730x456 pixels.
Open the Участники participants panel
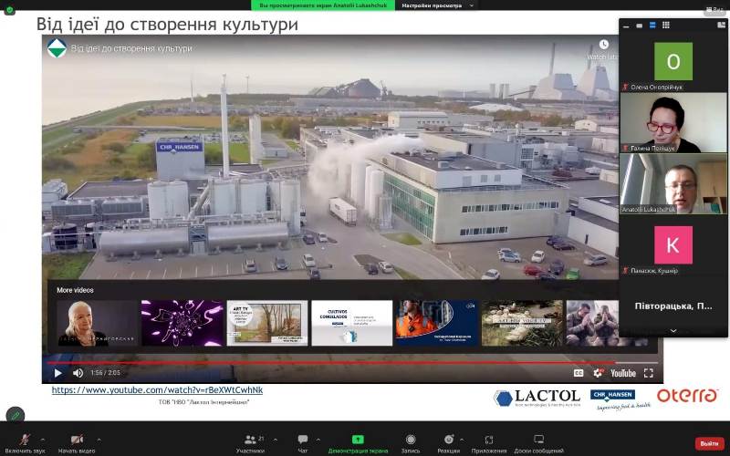(250, 441)
